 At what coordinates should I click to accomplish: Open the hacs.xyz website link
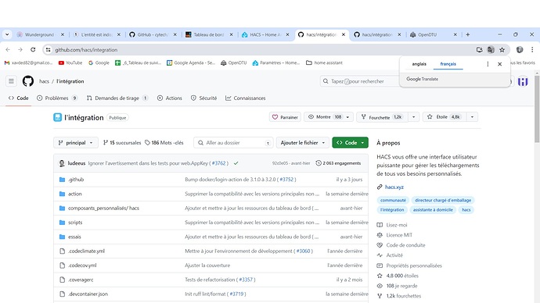click(x=394, y=187)
